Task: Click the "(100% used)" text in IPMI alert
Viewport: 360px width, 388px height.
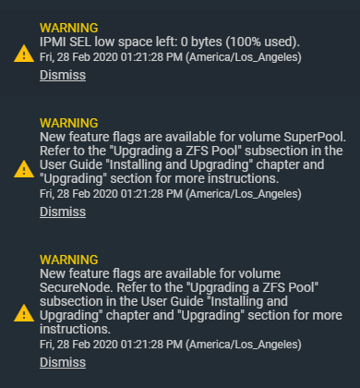Action: point(262,42)
